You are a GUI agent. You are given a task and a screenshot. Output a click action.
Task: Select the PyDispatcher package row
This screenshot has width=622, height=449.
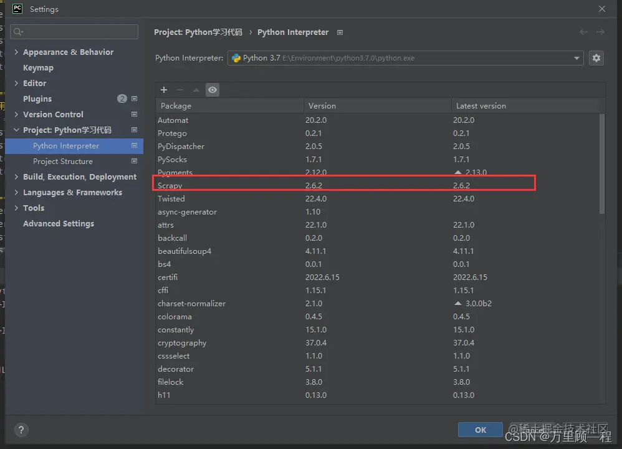coord(377,146)
